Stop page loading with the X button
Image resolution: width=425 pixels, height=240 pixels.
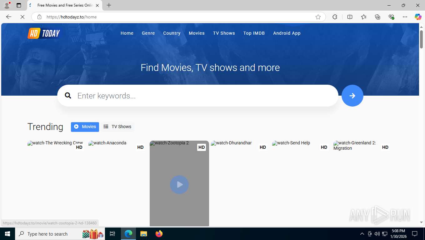tap(22, 17)
